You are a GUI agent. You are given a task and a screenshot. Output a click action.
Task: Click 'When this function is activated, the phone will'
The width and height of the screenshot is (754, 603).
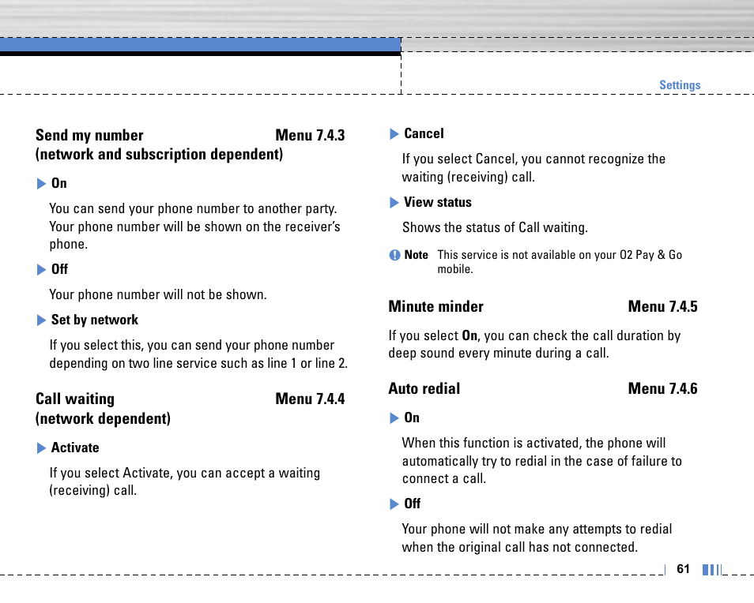click(533, 443)
